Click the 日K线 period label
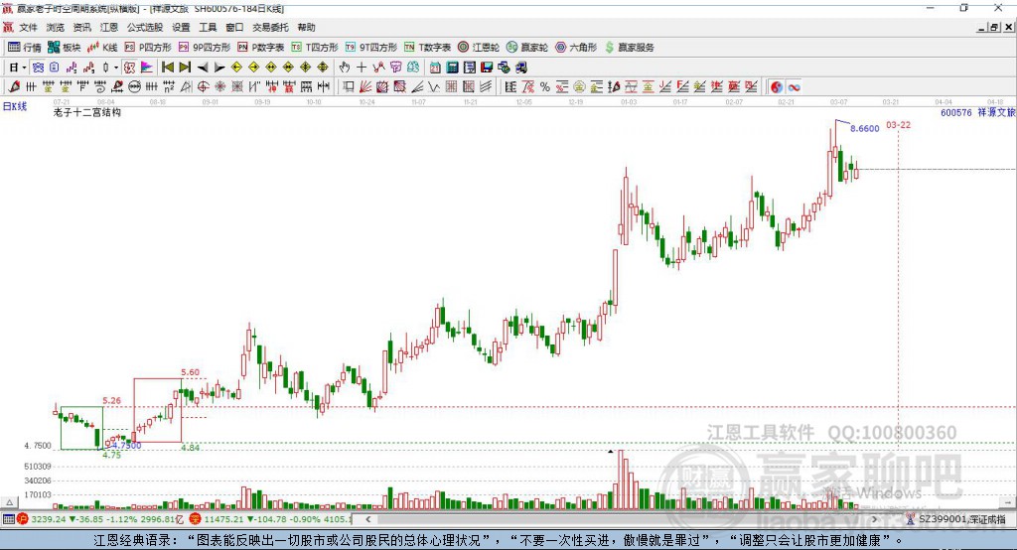 [x=15, y=106]
